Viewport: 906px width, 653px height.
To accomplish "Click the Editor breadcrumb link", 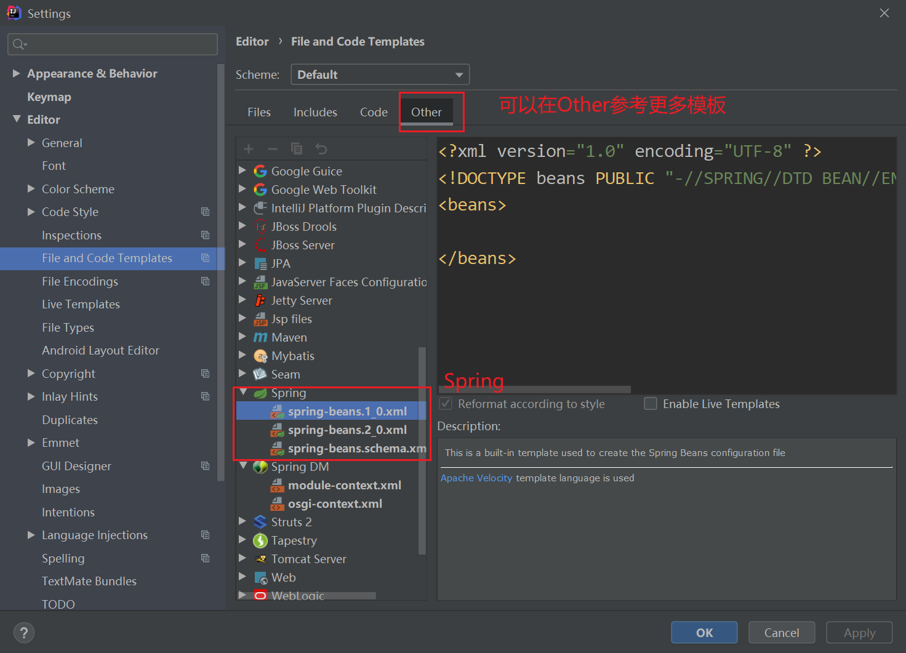I will [252, 41].
